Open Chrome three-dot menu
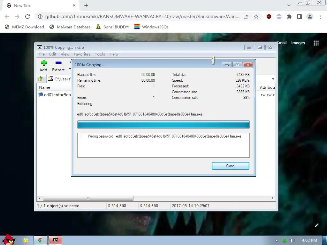This screenshot has width=327, height=245. (x=320, y=17)
